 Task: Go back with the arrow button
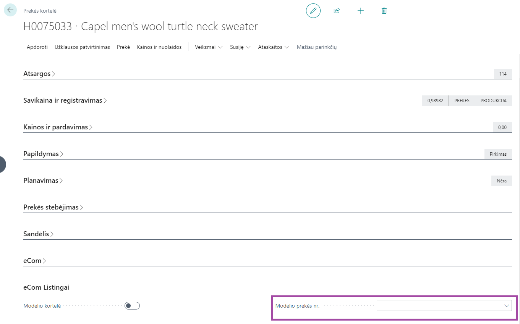coord(10,10)
